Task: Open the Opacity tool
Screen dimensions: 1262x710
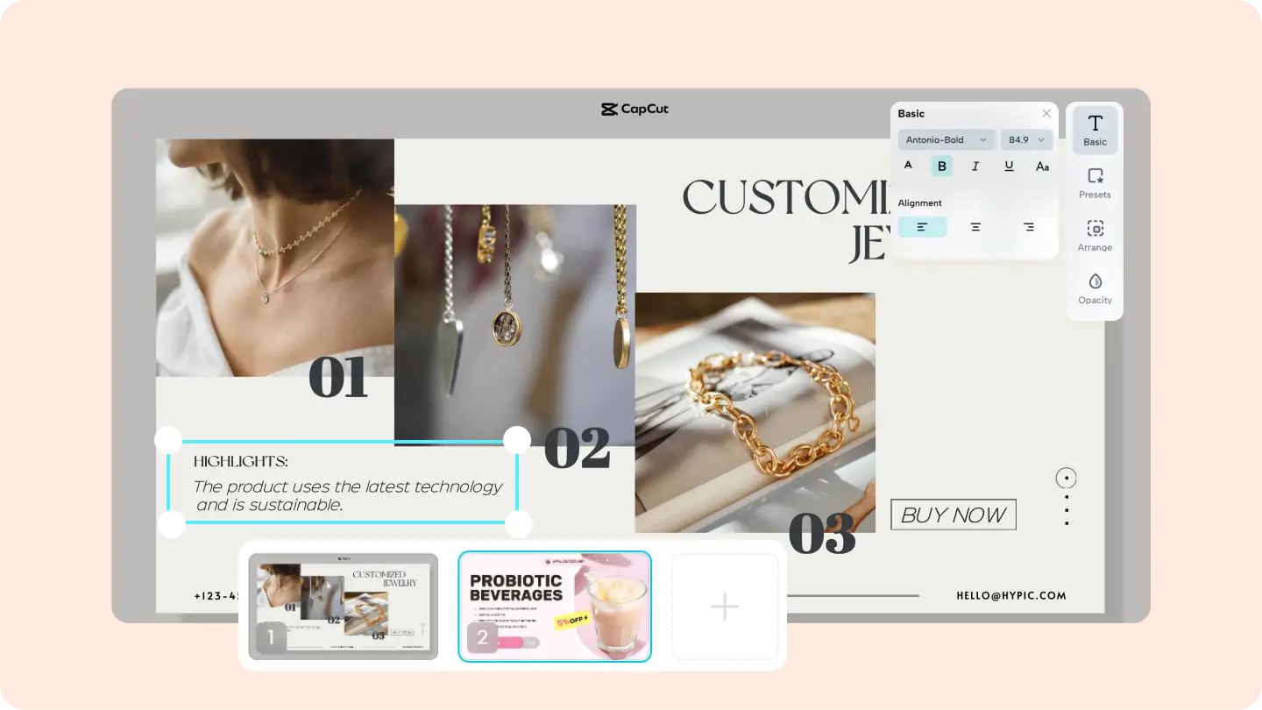Action: pos(1095,288)
